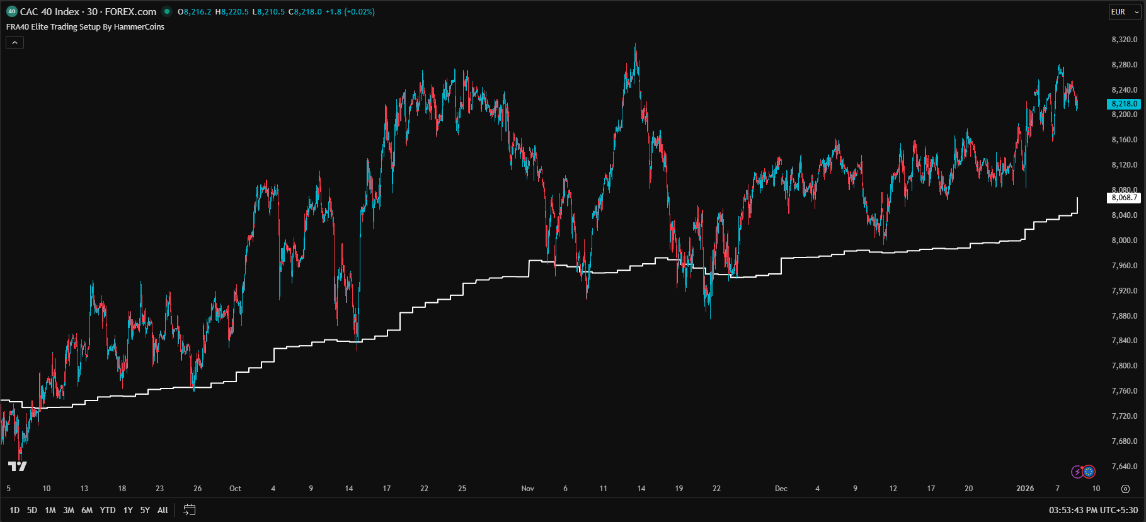This screenshot has height=522, width=1146.
Task: Click the close value C8,218.0 in legend
Action: (305, 12)
